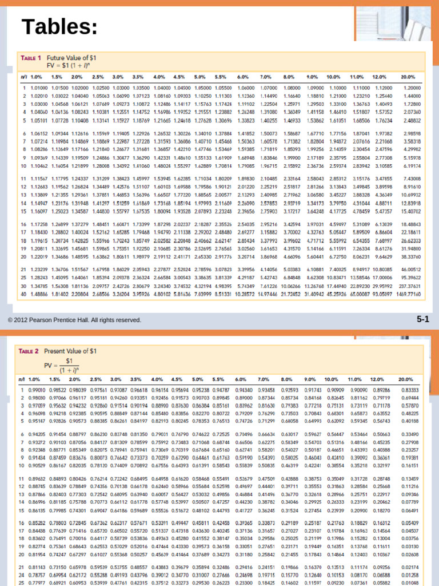Click cell value "0.69444" in Table 2
Screen dimensions: 439x586
click(x=410, y=398)
